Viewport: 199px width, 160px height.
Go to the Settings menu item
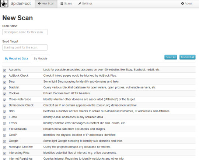85,4
